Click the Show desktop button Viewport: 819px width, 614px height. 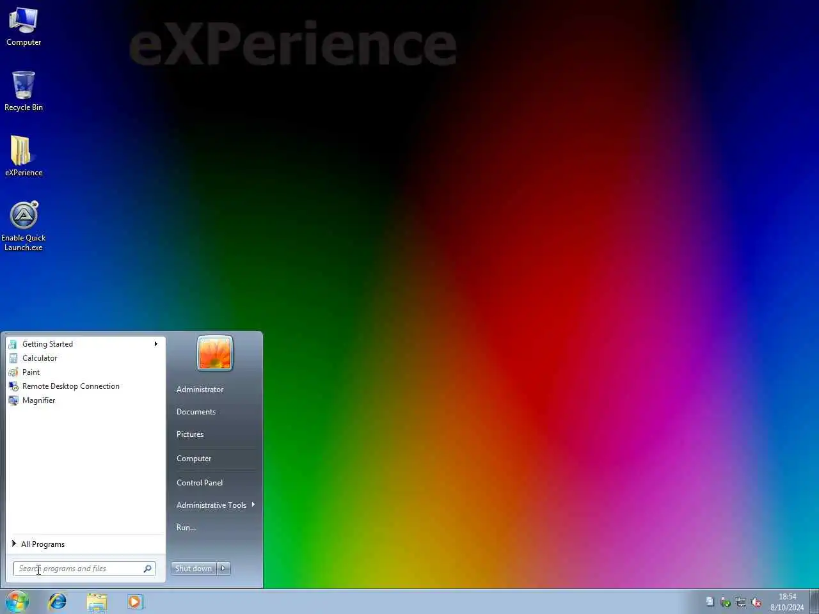pyautogui.click(x=815, y=602)
